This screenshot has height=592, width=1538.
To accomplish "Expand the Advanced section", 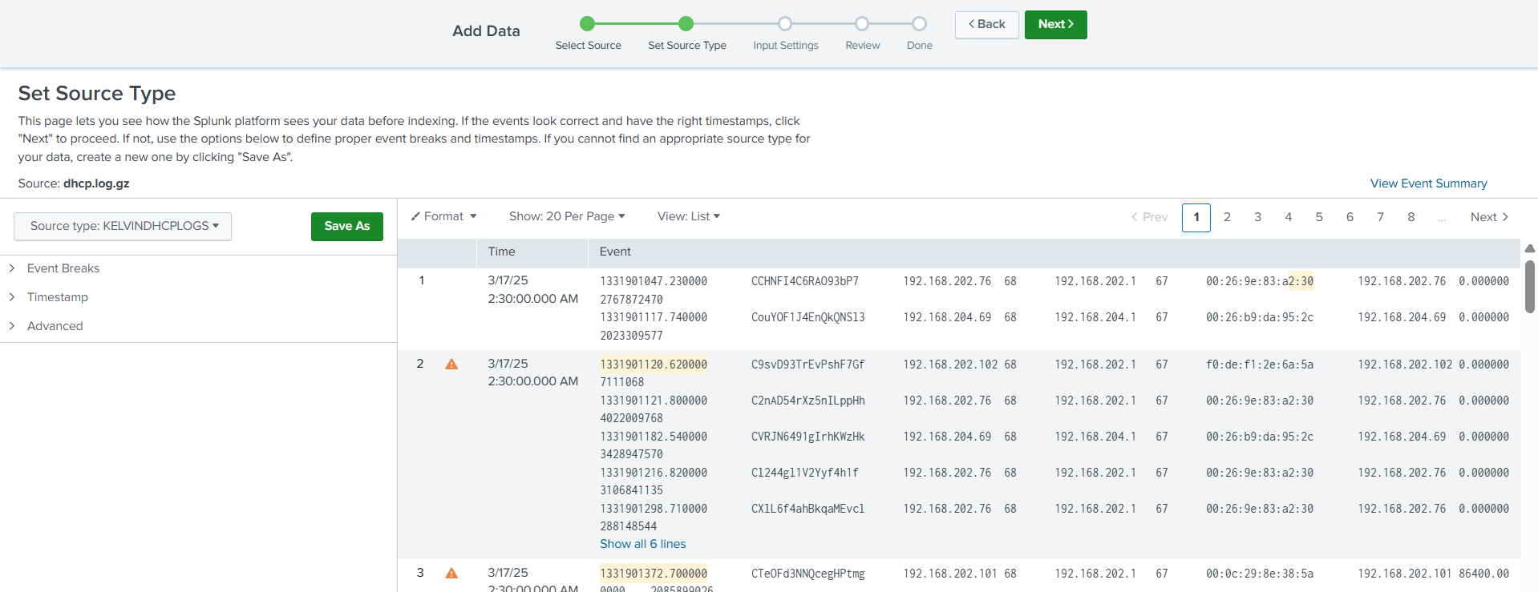I will tap(55, 326).
